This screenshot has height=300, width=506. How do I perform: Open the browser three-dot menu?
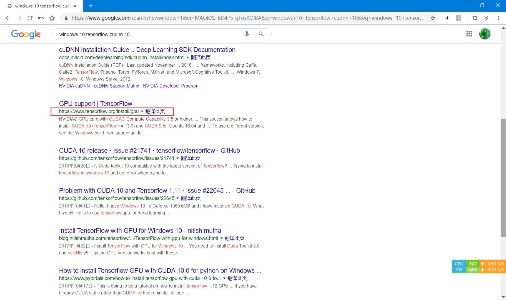pos(499,18)
